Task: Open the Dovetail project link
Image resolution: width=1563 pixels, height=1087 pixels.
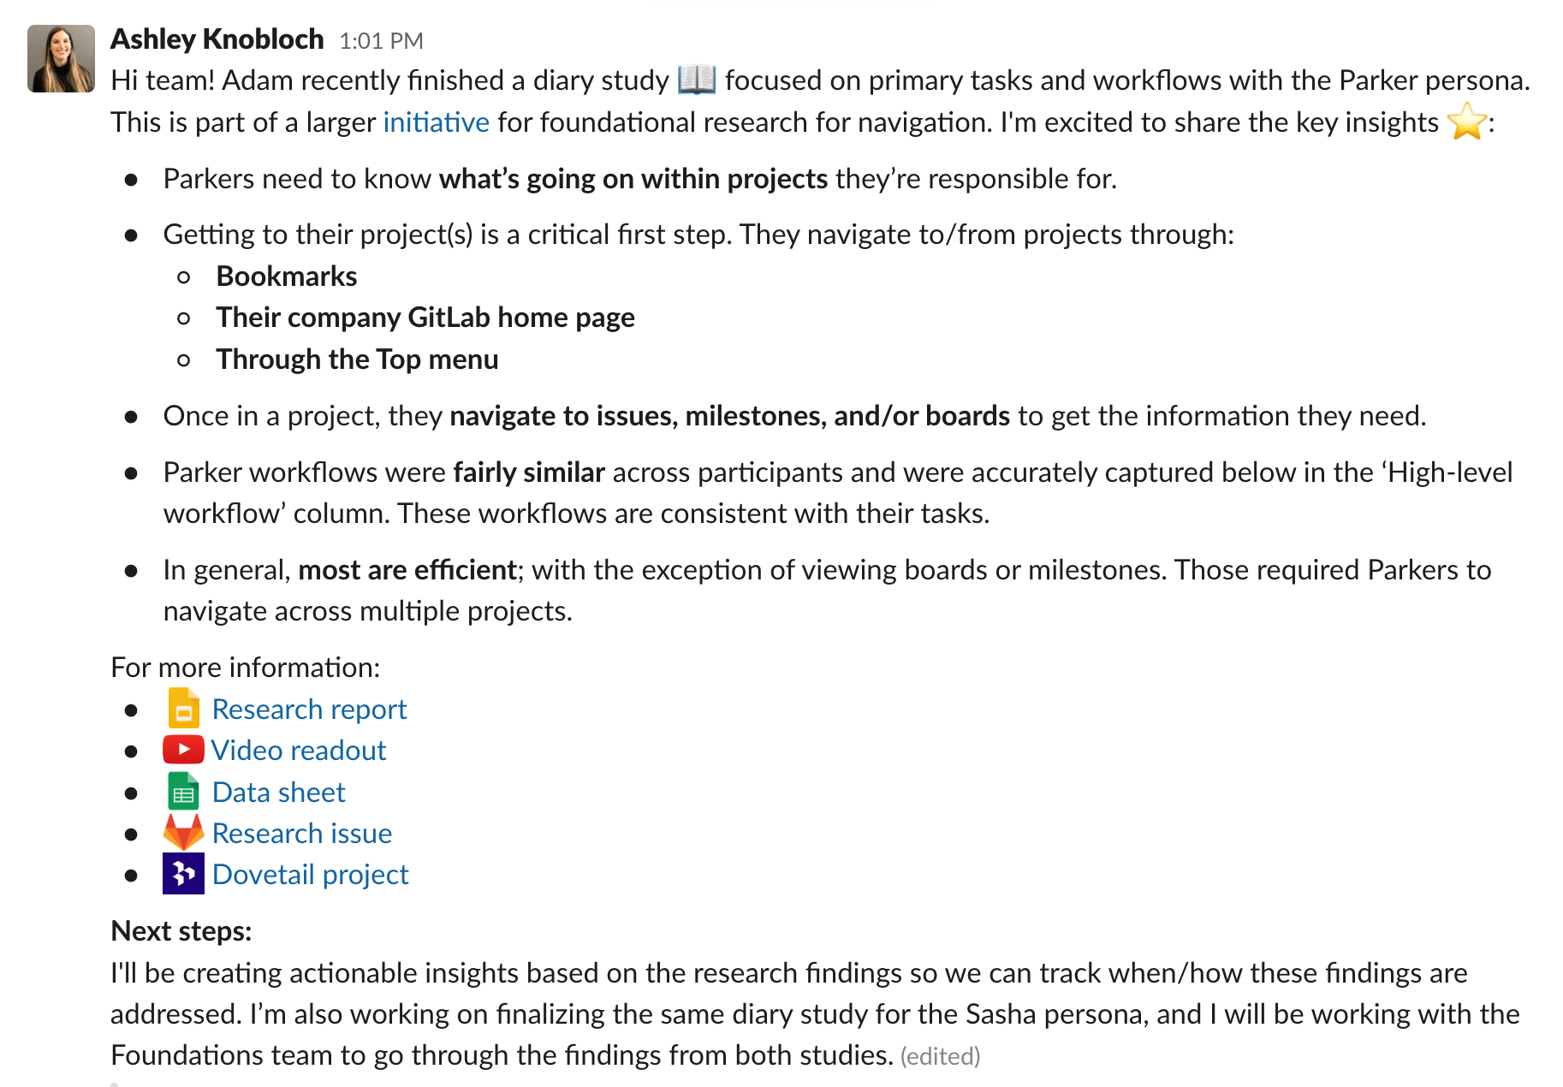Action: point(311,874)
